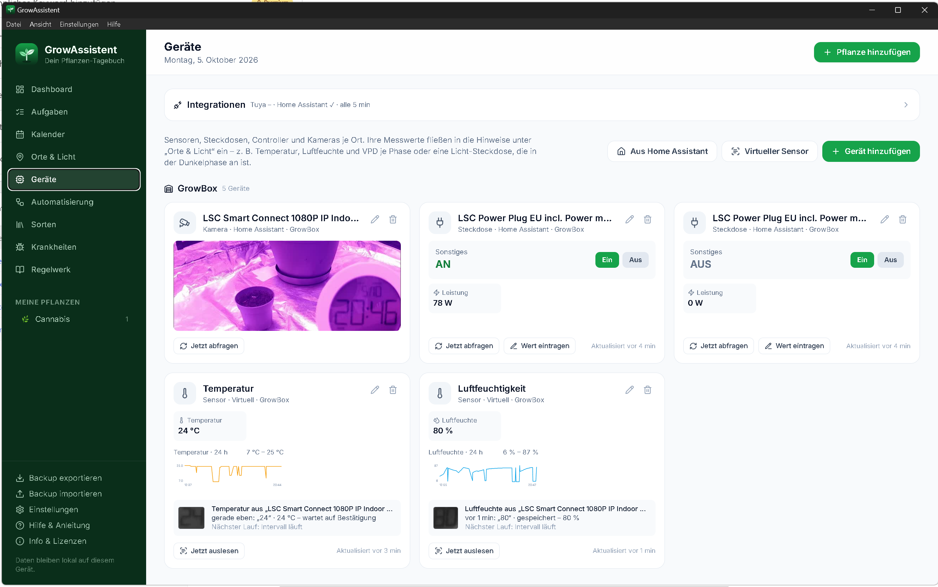Screen dimensions: 938x587
Task: Click plug icon of Power Plug that is AN
Action: point(440,222)
